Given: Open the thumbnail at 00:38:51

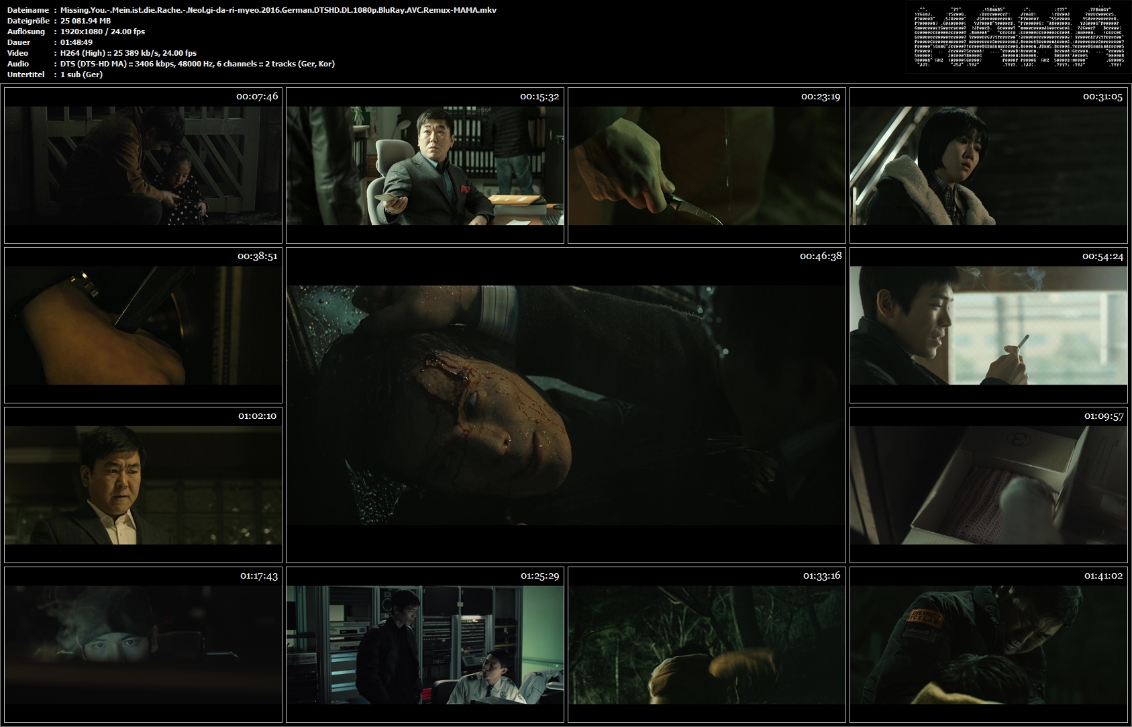Looking at the screenshot, I should [143, 325].
